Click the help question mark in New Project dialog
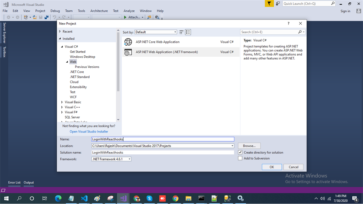Screen dimensions: 363x204 289,23
